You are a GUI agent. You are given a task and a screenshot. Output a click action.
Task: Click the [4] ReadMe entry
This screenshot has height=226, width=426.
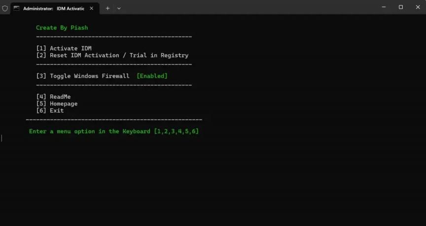53,97
